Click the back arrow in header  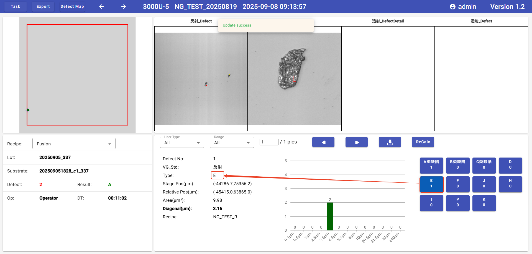point(101,7)
